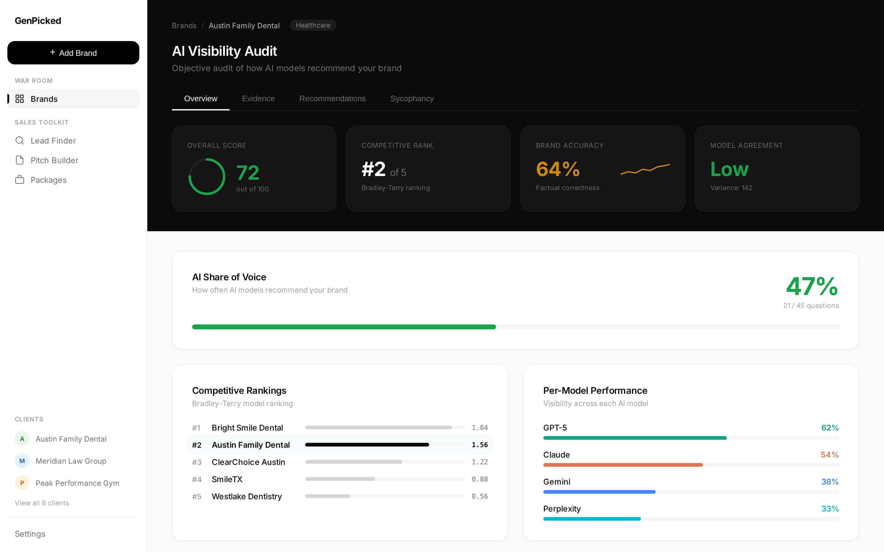Screen dimensions: 884x552
Task: Click the Austin Family Dental avatar badge
Action: click(x=22, y=439)
